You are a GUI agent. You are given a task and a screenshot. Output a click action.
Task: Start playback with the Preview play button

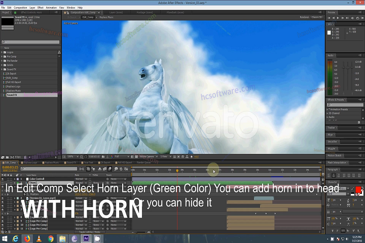click(338, 18)
